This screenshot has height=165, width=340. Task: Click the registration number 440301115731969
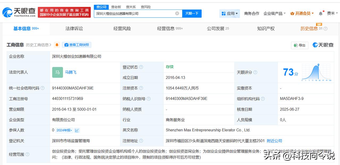pyautogui.click(x=68, y=99)
